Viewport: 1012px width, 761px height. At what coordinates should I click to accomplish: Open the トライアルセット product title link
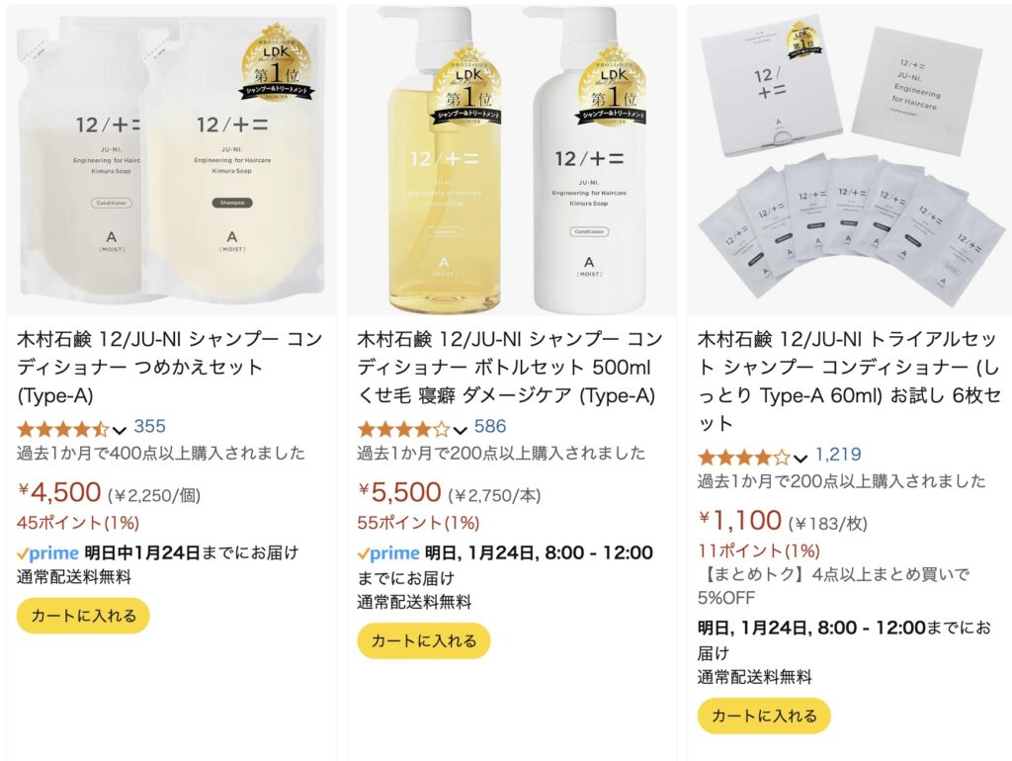(x=849, y=380)
